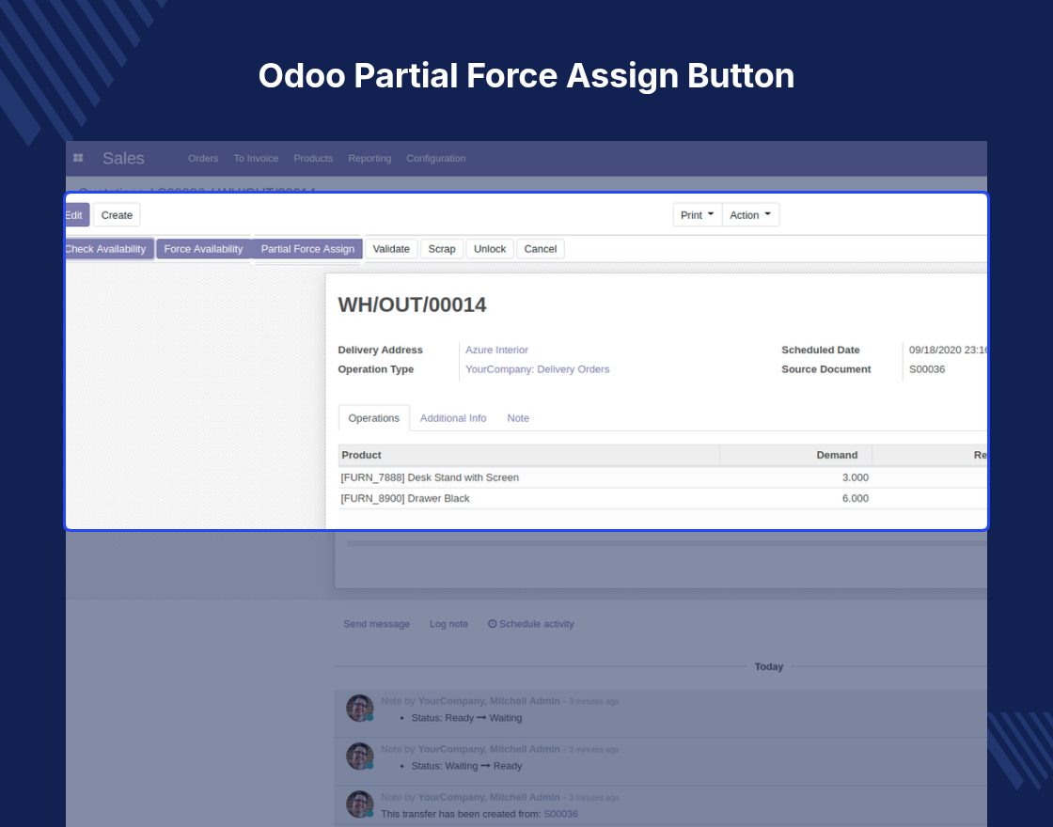This screenshot has width=1053, height=827.
Task: Click Partial Force Assign button
Action: pos(307,249)
